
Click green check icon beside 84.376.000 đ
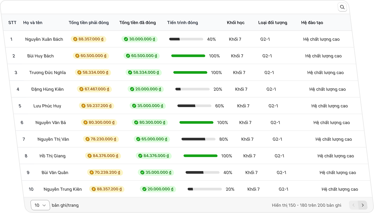(x=140, y=156)
